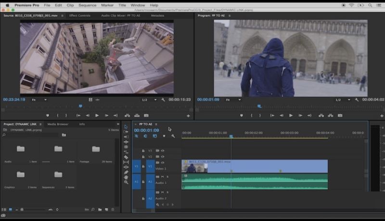This screenshot has width=385, height=221.
Task: Click Lift button in Program monitor
Action: click(x=321, y=116)
